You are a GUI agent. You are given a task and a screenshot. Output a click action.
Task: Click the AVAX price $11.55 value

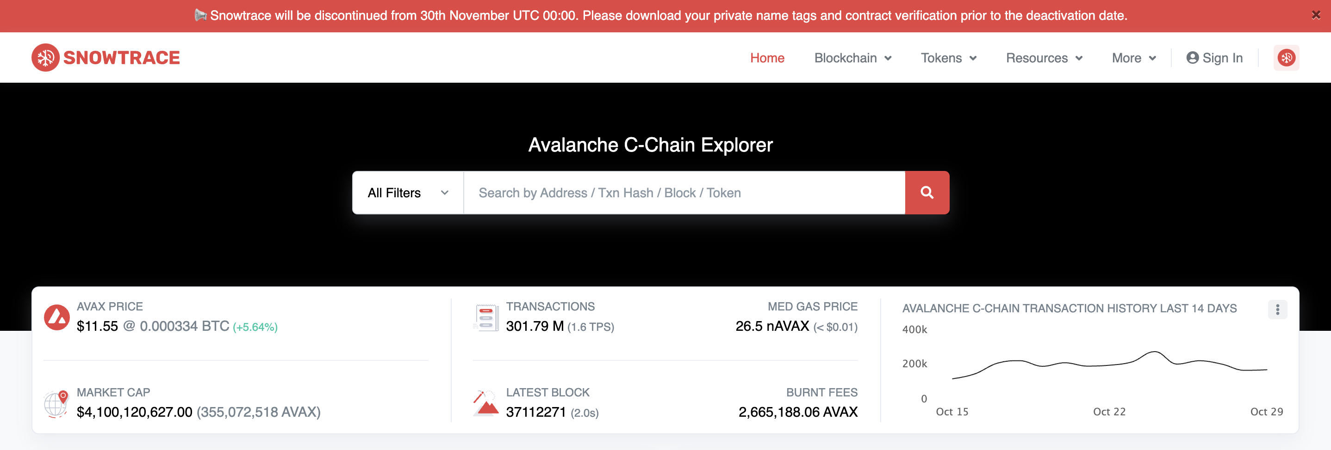tap(97, 326)
